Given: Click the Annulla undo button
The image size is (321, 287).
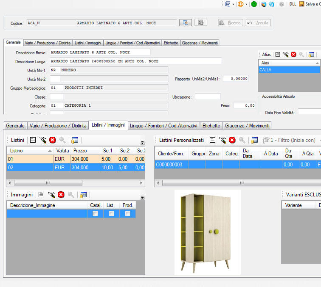Looking at the screenshot, I should [258, 23].
